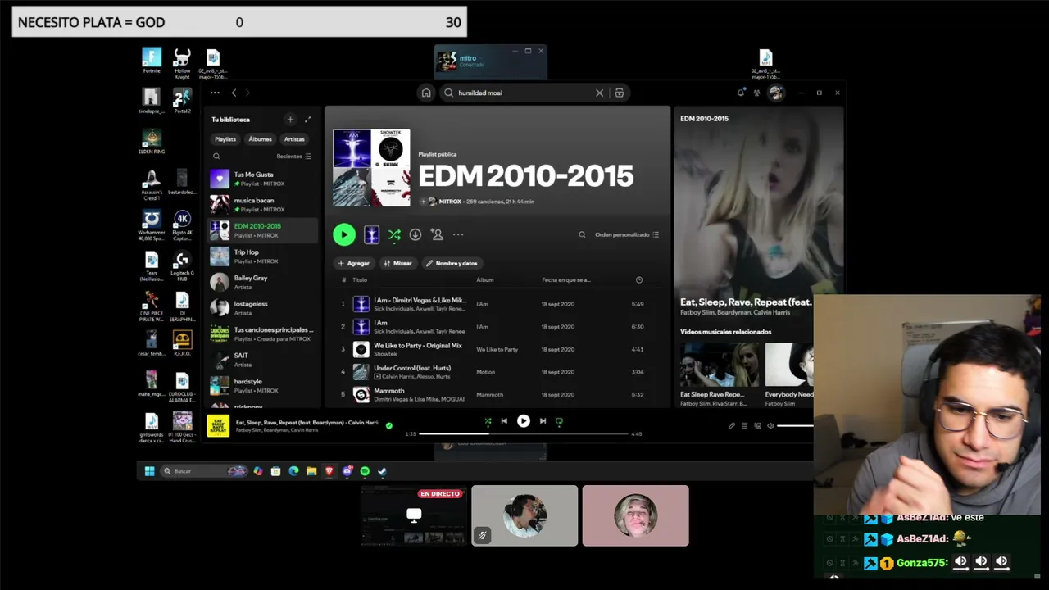The image size is (1049, 590).
Task: Create a new playlist with plus button
Action: 290,120
